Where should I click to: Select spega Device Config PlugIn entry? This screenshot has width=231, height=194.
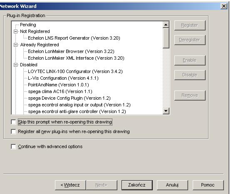[69, 98]
